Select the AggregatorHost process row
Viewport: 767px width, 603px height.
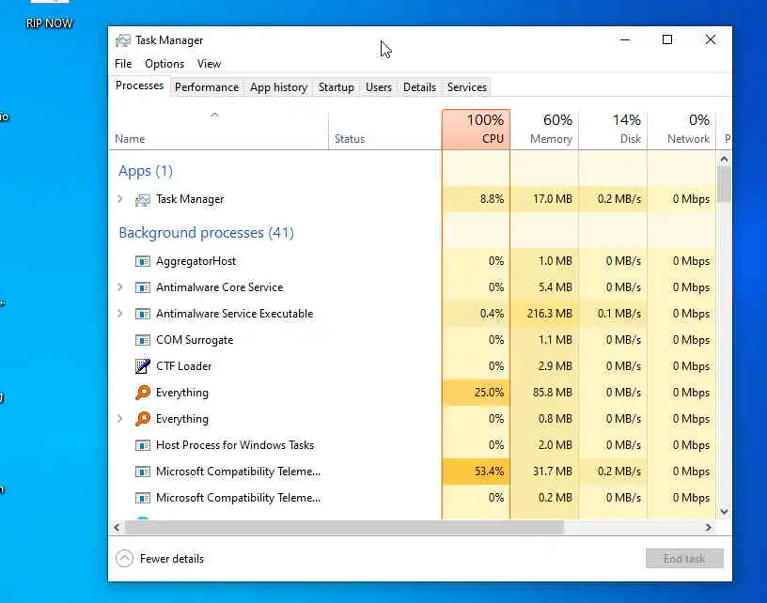coord(413,261)
